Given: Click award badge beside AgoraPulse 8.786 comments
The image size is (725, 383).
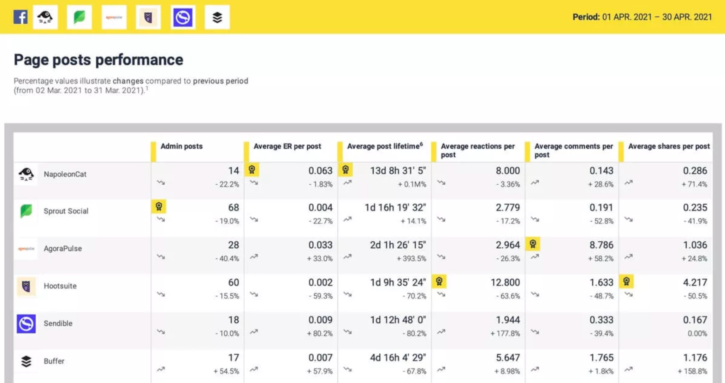Looking at the screenshot, I should click(x=533, y=244).
